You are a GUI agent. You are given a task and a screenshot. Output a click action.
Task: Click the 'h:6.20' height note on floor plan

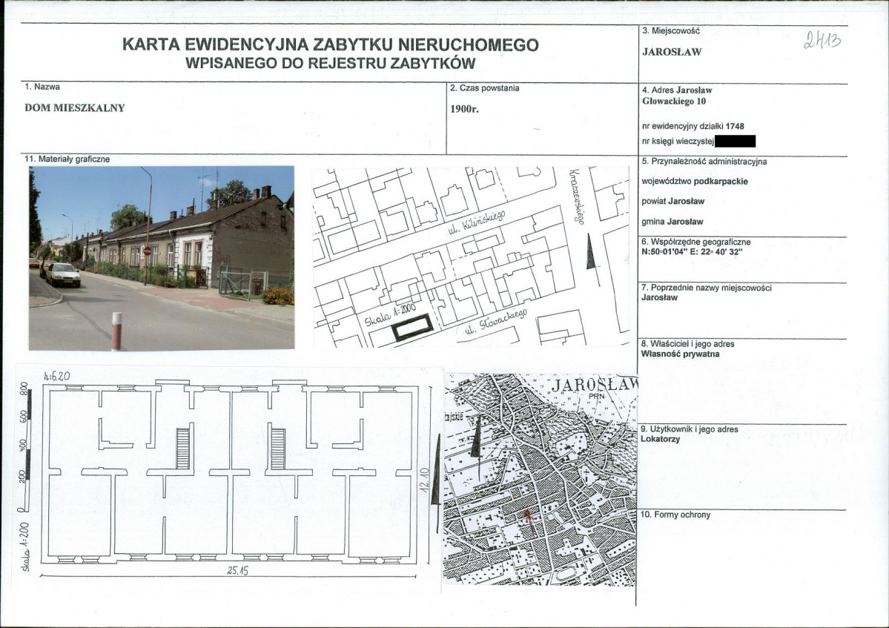coord(56,376)
